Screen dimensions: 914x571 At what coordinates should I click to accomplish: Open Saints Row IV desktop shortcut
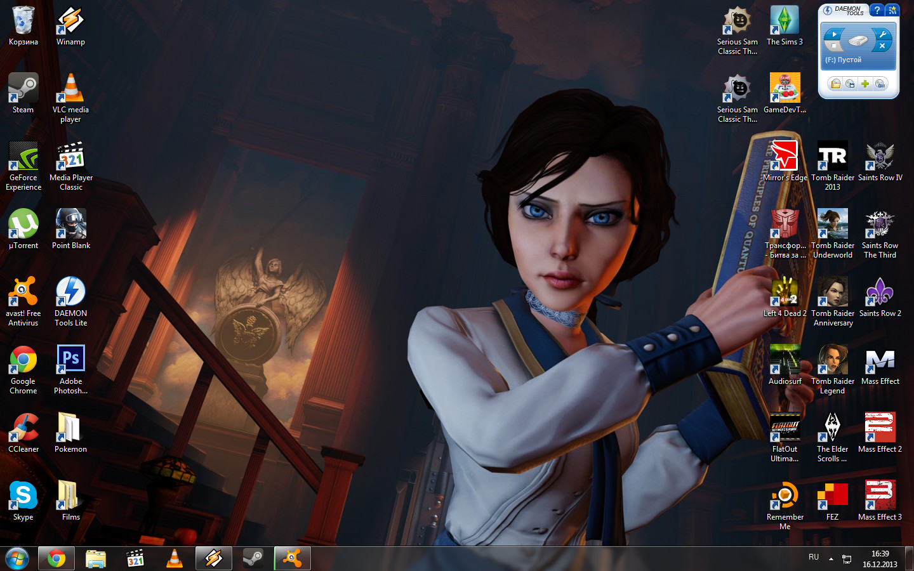tap(880, 162)
